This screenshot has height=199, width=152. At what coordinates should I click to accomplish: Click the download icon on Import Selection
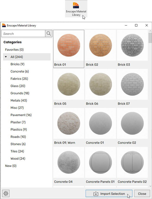pyautogui.click(x=96, y=194)
